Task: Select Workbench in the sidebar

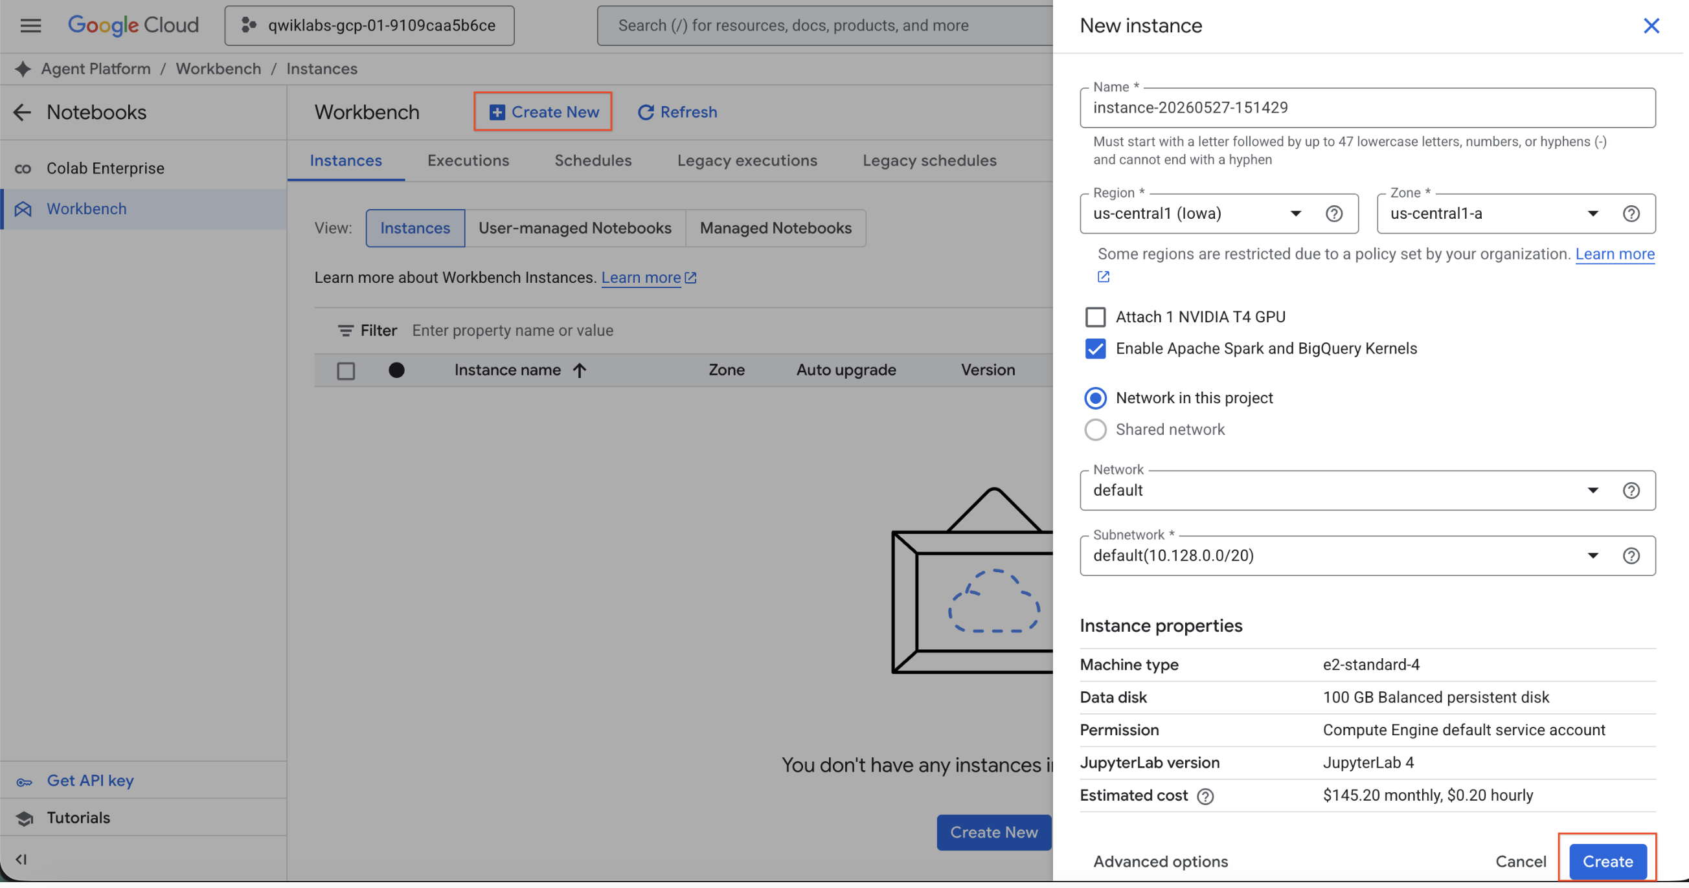Action: pyautogui.click(x=143, y=209)
